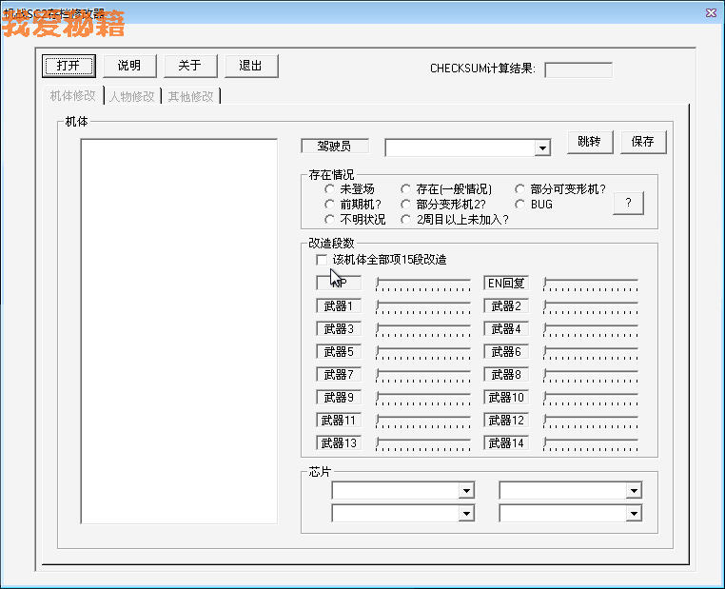Click the 打开 (Open) button
The image size is (725, 589).
click(x=68, y=66)
